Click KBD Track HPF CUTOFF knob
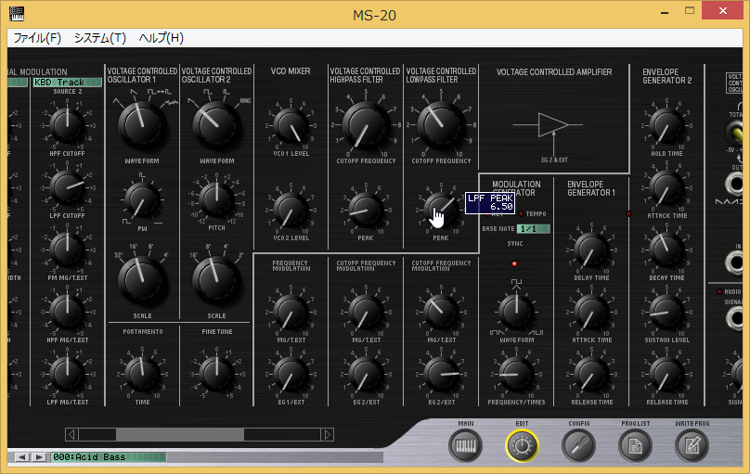The height and width of the screenshot is (474, 750). [67, 125]
